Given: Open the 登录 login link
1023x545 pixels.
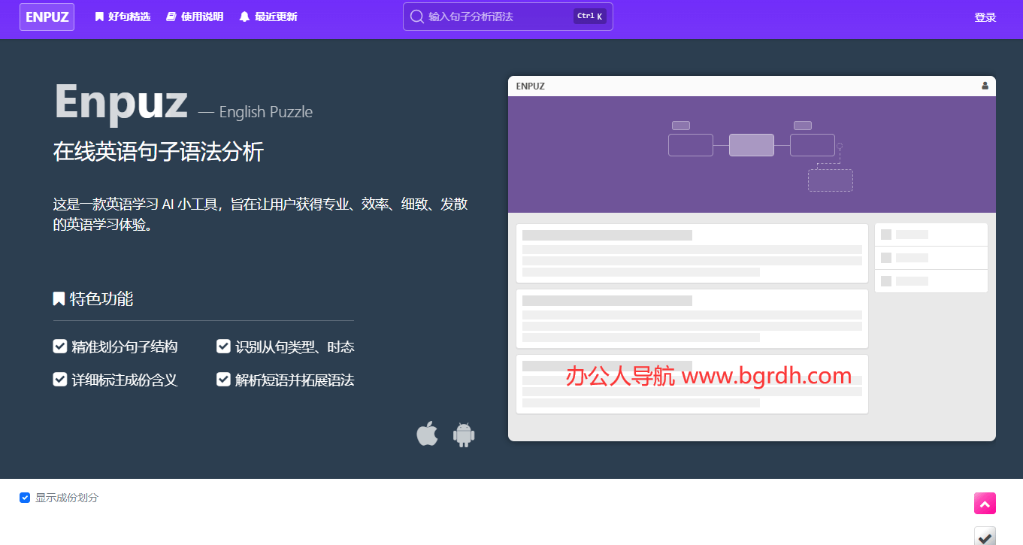Looking at the screenshot, I should point(985,17).
